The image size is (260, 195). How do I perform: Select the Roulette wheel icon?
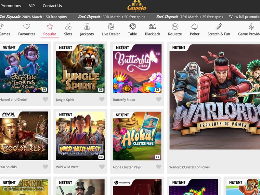175,27
